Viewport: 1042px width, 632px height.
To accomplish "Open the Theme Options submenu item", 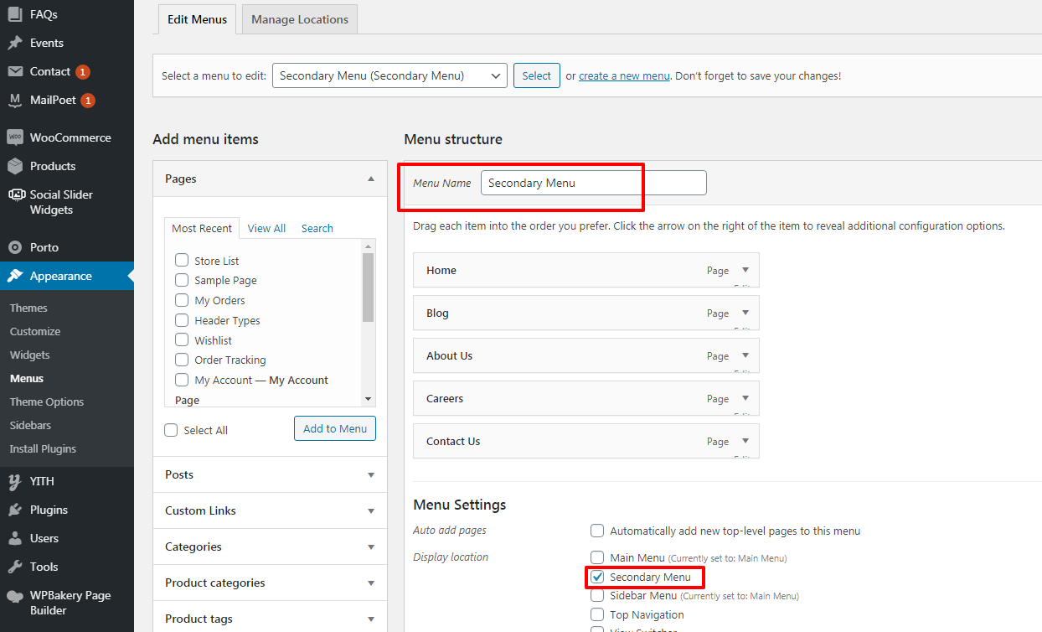I will [47, 401].
